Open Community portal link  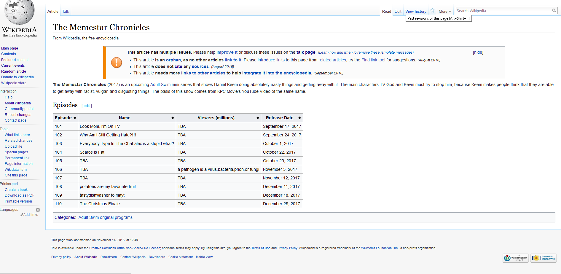(19, 109)
